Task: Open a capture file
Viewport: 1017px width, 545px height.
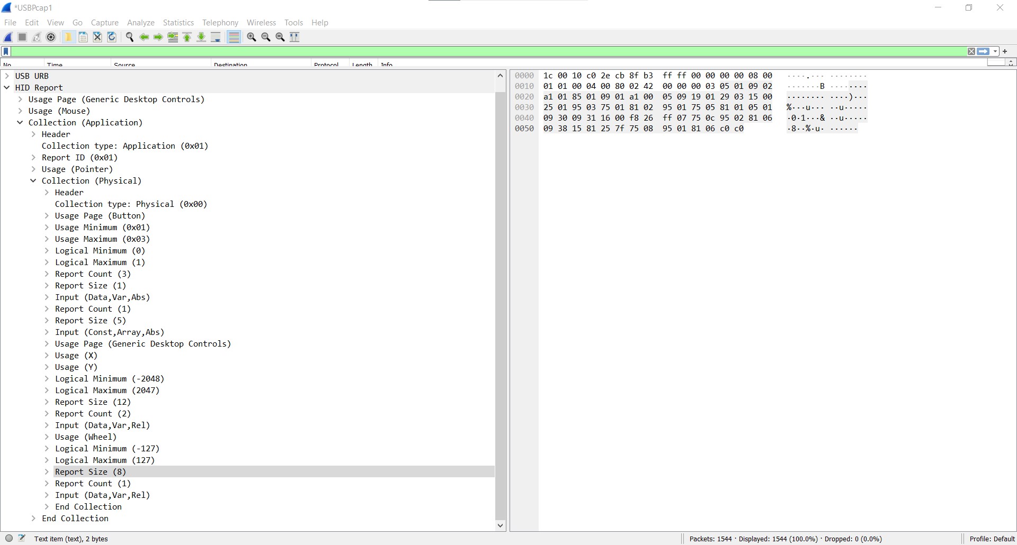Action: pos(68,37)
